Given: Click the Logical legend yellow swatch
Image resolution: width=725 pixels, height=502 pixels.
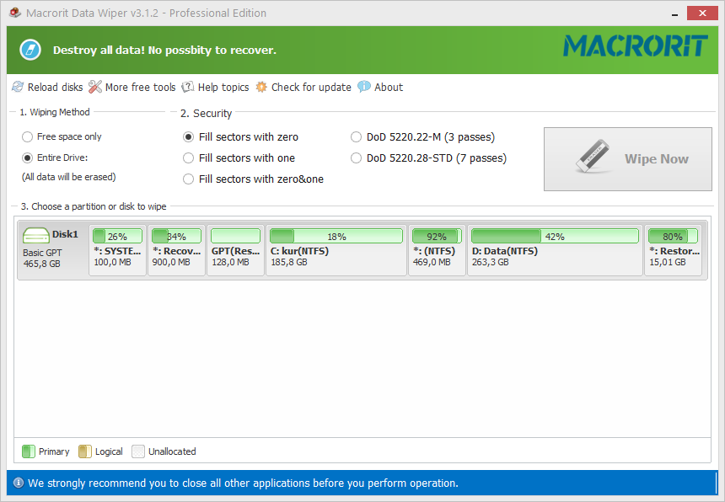Looking at the screenshot, I should coord(85,451).
